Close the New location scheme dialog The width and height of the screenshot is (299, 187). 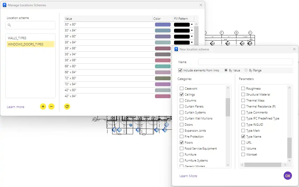(294, 49)
